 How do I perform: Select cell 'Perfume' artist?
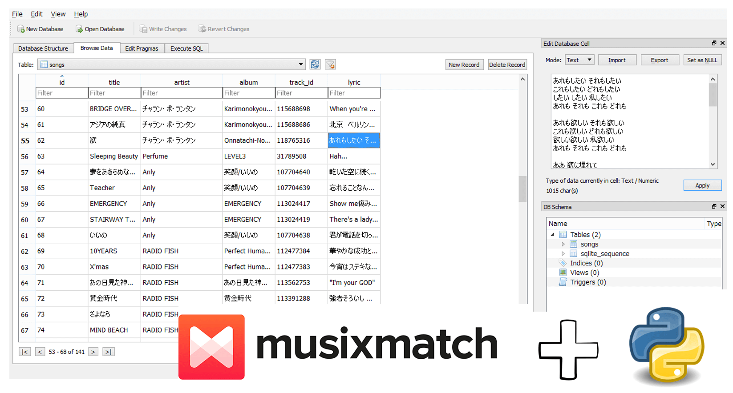[x=182, y=156]
